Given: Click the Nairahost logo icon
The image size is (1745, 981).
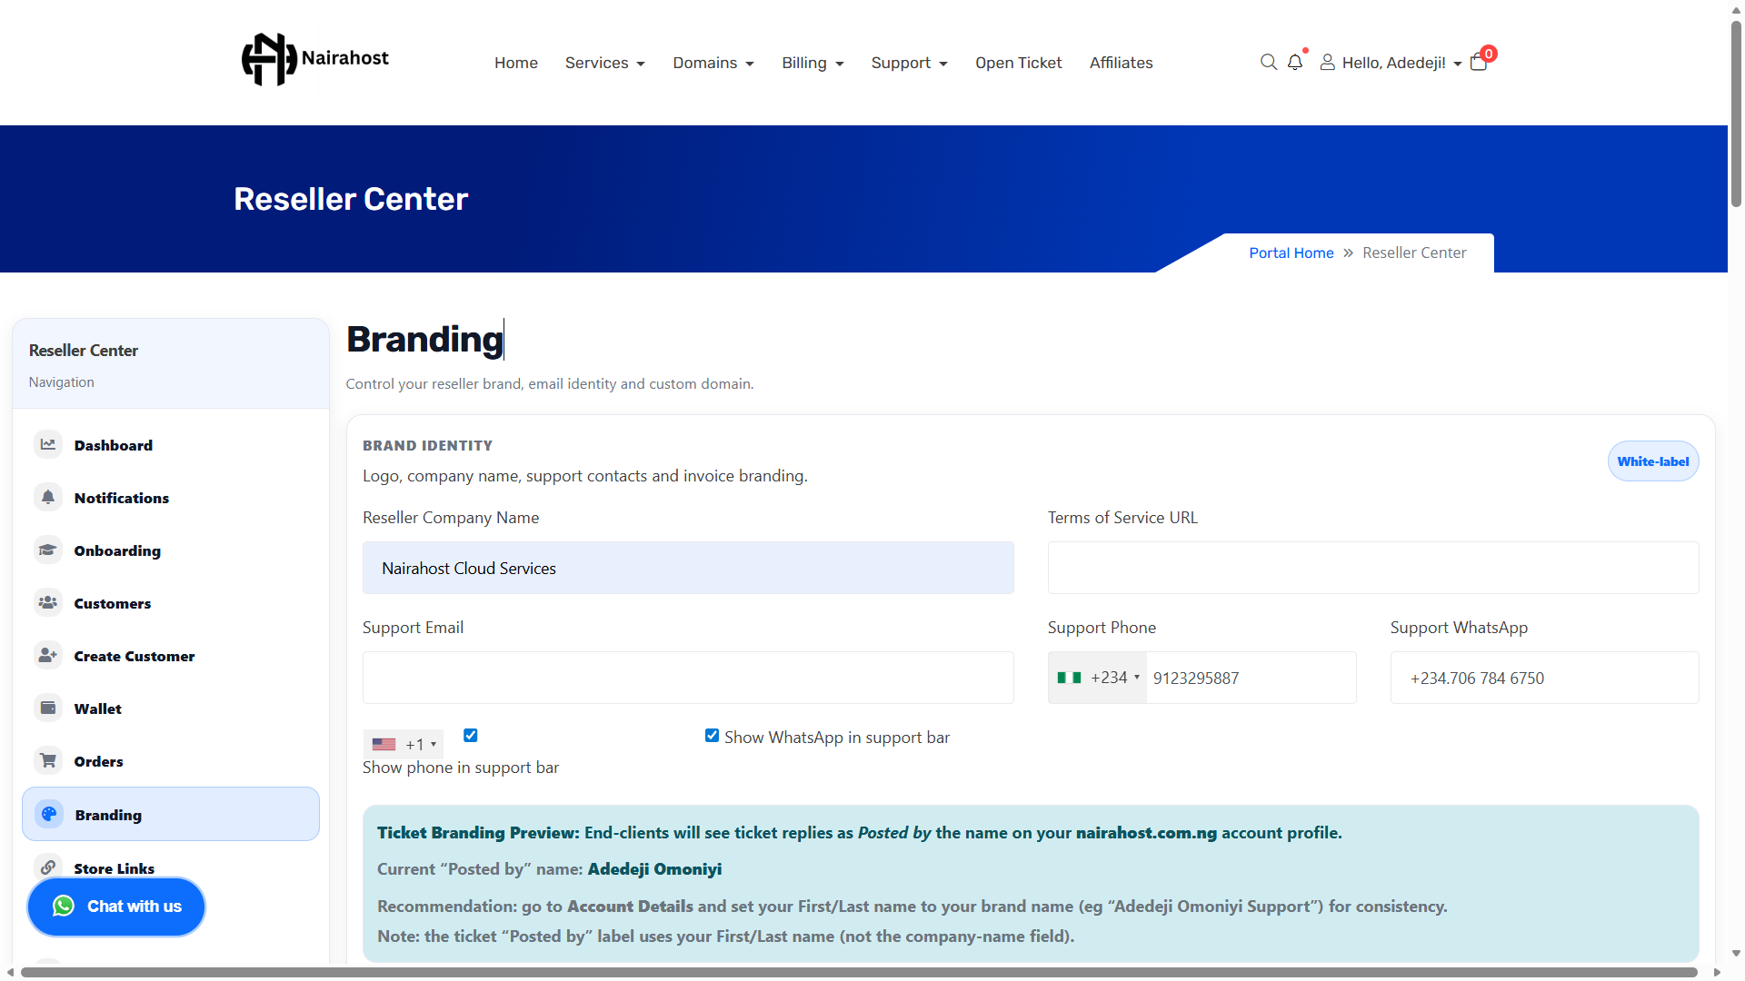Looking at the screenshot, I should pos(269,60).
